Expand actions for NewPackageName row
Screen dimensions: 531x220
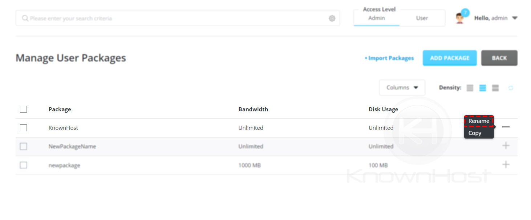coord(506,146)
